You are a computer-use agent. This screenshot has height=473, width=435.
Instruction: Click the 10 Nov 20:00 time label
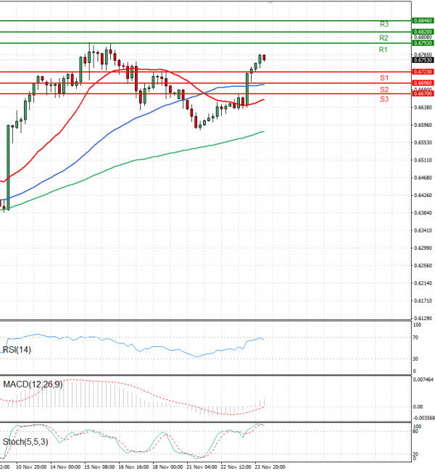point(31,467)
